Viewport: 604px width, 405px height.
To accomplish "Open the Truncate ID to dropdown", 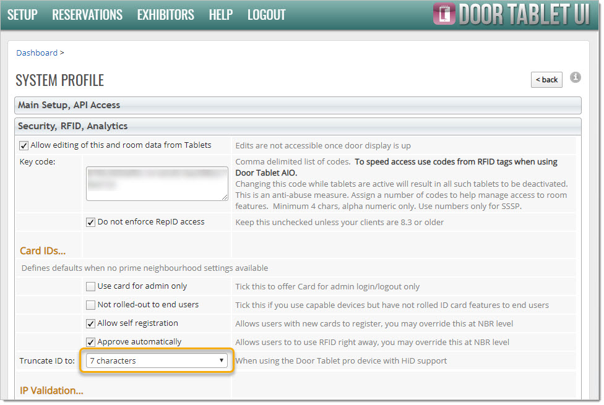I will pos(157,361).
